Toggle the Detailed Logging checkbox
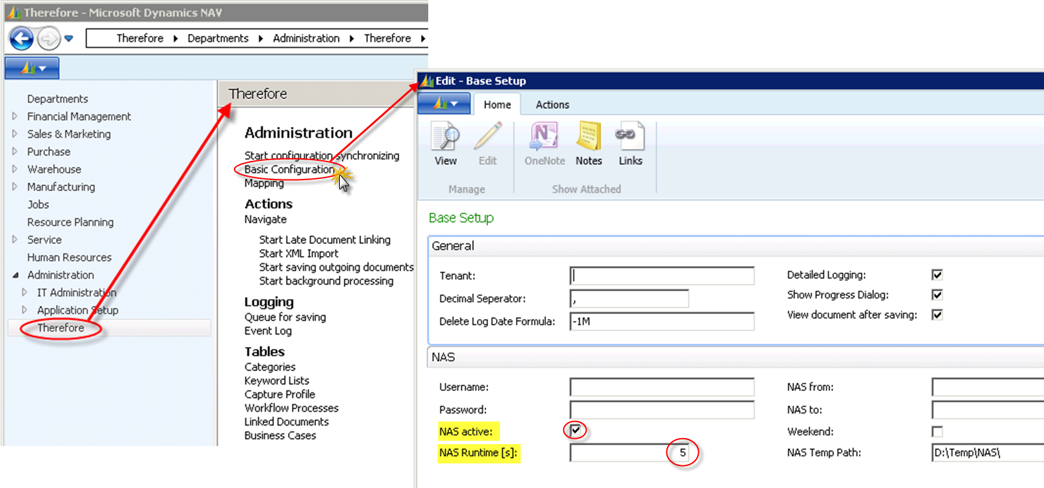Screen dimensions: 1044x488 pos(937,275)
